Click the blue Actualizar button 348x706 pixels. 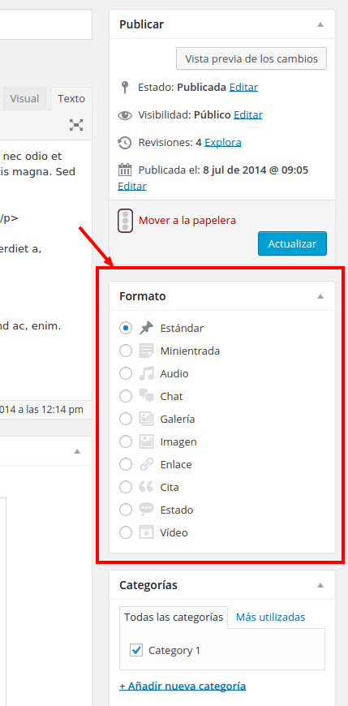(292, 243)
